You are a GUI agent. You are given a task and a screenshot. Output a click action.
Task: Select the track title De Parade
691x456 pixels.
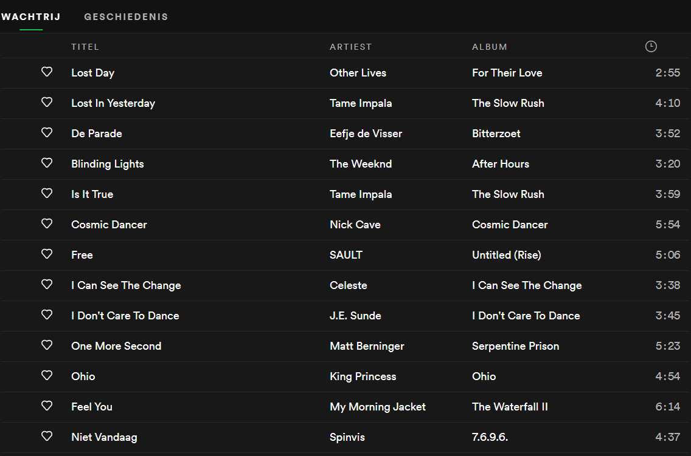[x=97, y=134]
